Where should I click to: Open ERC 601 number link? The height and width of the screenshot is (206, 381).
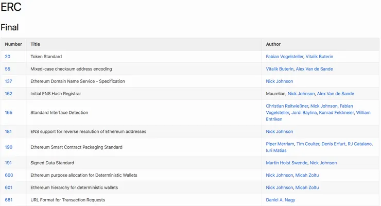point(9,187)
